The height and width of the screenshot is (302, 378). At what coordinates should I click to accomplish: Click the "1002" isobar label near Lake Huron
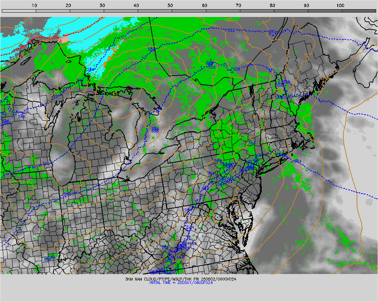tap(144, 119)
